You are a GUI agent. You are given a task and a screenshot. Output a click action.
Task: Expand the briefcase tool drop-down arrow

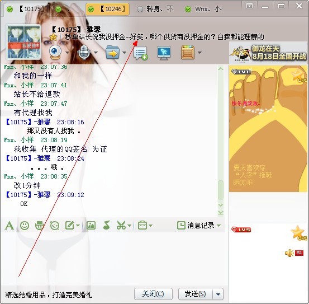pos(150,226)
